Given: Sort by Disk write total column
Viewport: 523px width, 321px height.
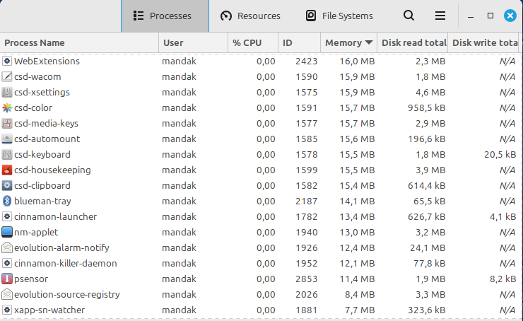Looking at the screenshot, I should 483,42.
